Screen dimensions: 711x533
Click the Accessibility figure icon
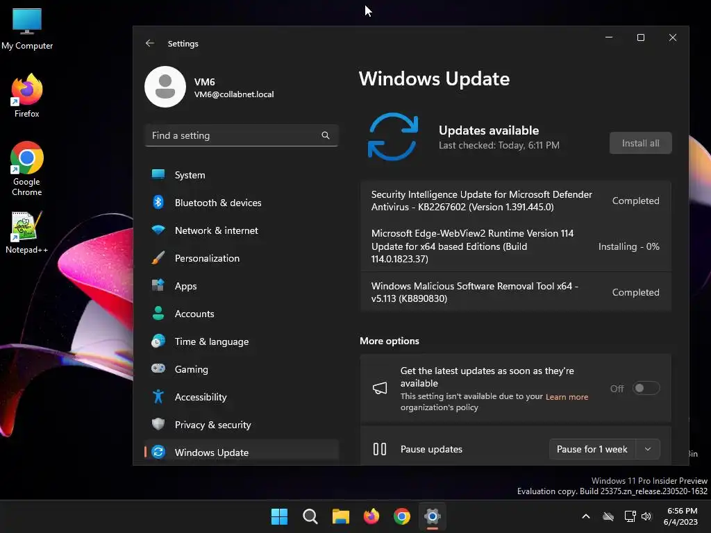[x=158, y=396]
